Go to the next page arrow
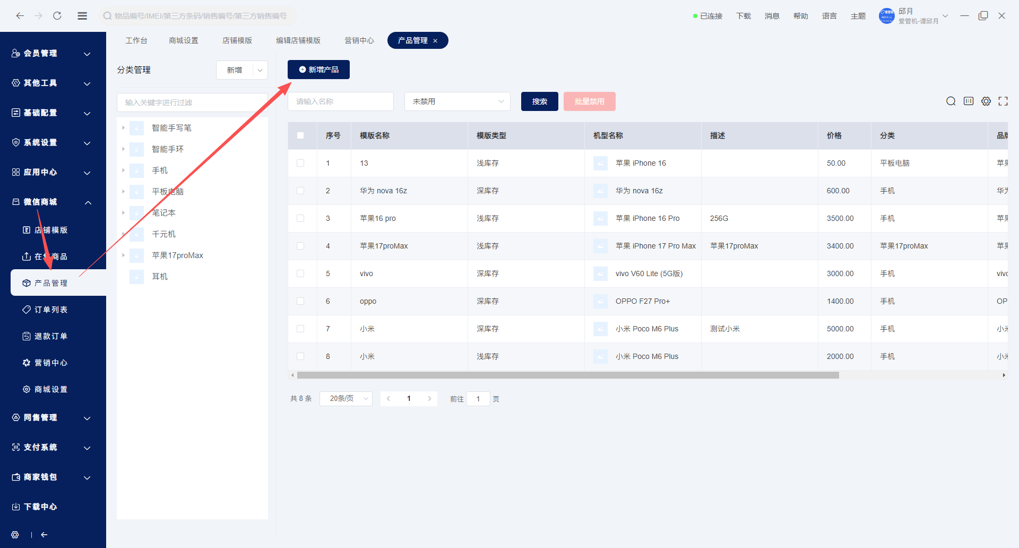This screenshot has height=548, width=1019. point(429,399)
